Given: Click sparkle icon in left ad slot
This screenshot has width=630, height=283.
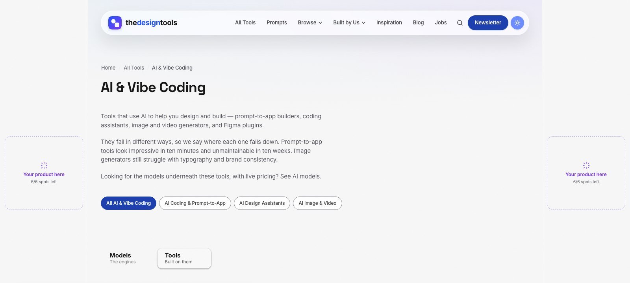Looking at the screenshot, I should pos(44,165).
